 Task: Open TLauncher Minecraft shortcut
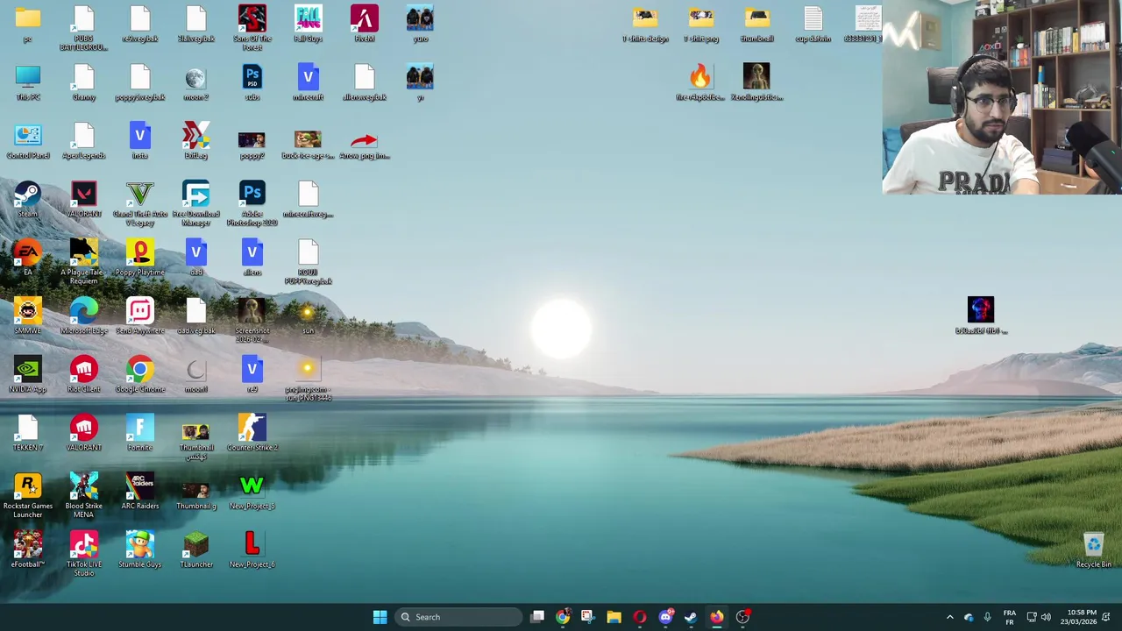click(195, 549)
